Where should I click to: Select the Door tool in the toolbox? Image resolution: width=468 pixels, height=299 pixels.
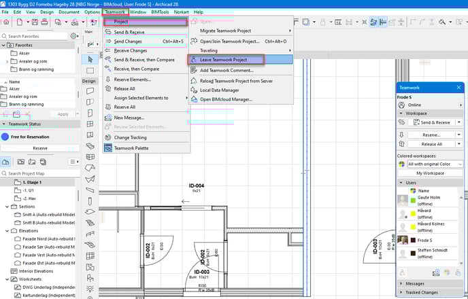(x=90, y=113)
